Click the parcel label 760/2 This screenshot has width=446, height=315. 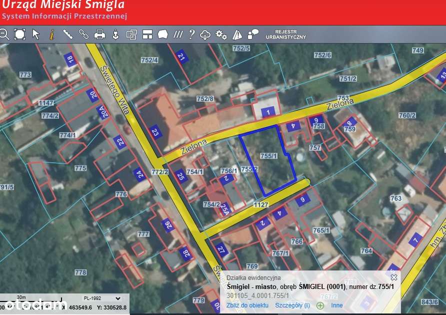click(x=407, y=115)
